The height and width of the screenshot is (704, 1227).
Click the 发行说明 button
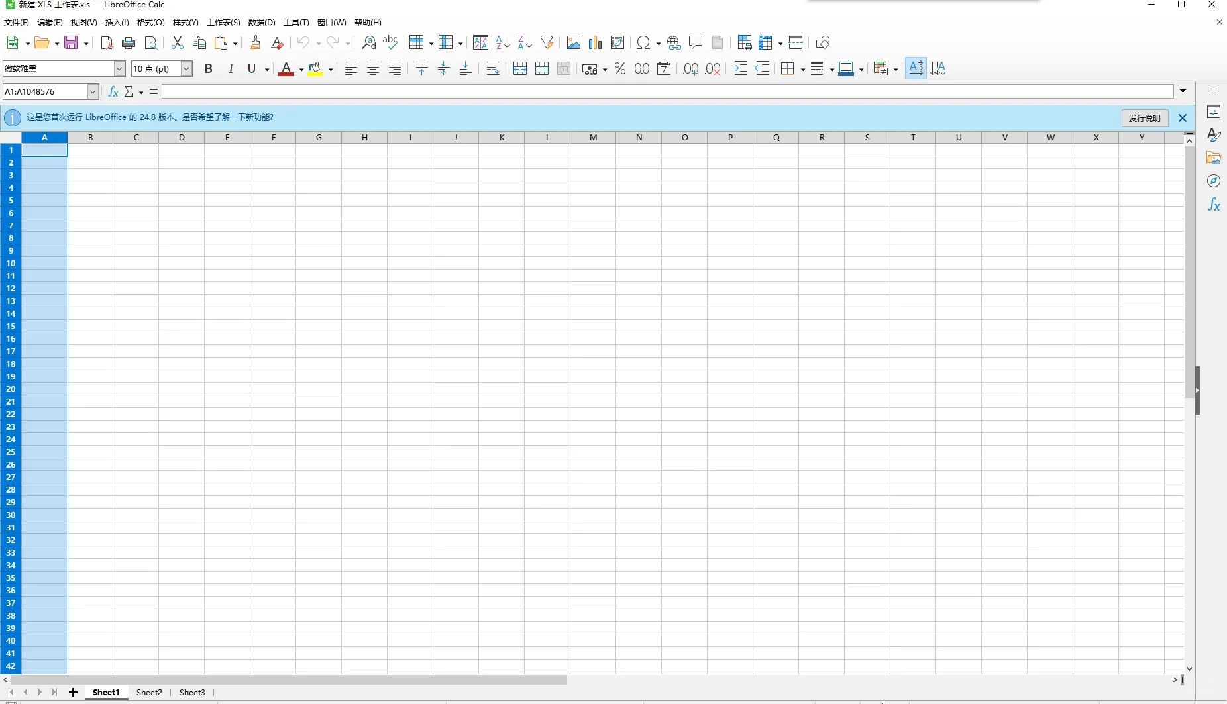1145,118
